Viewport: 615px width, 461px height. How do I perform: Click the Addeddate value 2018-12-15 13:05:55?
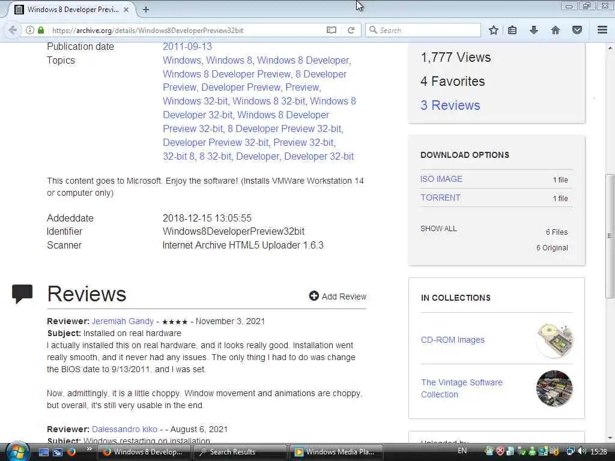207,218
